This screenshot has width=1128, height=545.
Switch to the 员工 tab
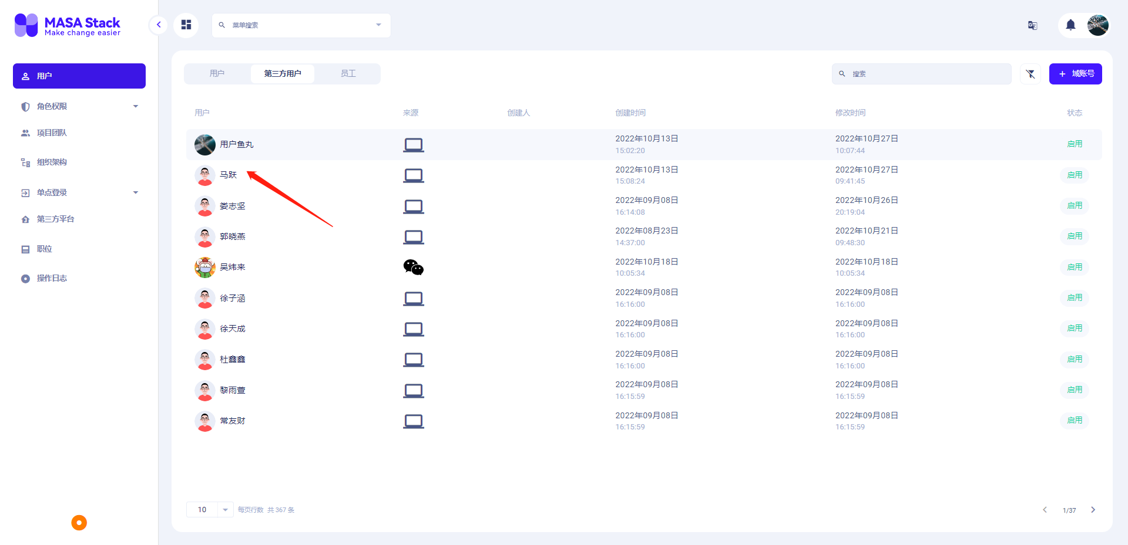[x=347, y=73]
